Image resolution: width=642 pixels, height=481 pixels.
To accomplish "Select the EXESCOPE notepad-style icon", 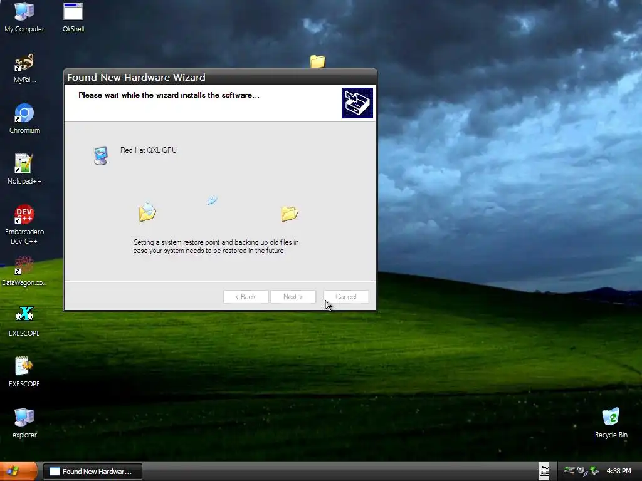I will tap(24, 372).
